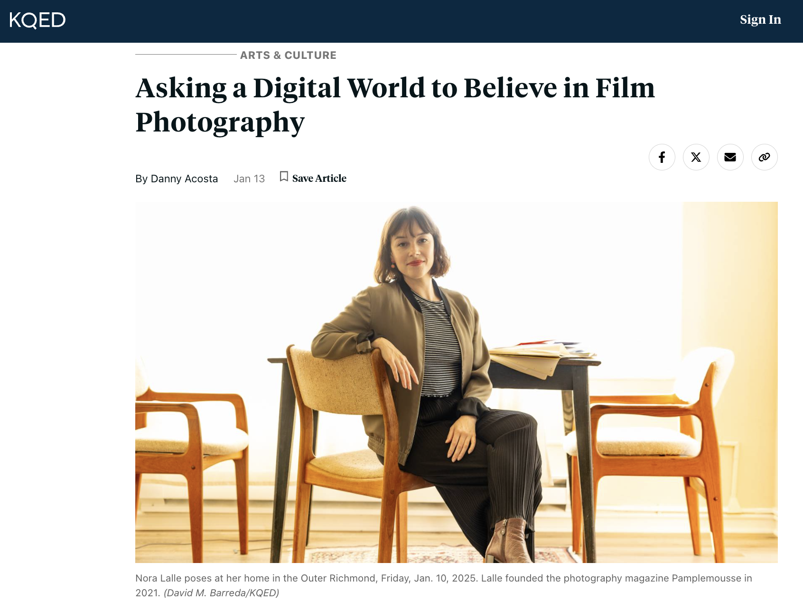Image resolution: width=803 pixels, height=601 pixels.
Task: Click the caption mentioning Pamplemousse magazine
Action: [444, 585]
